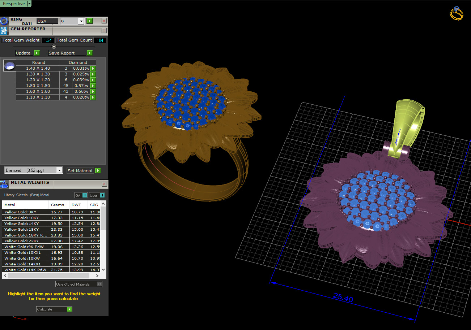Screen dimensions: 471x330
Task: Toggle the User switch
Action: (97, 195)
